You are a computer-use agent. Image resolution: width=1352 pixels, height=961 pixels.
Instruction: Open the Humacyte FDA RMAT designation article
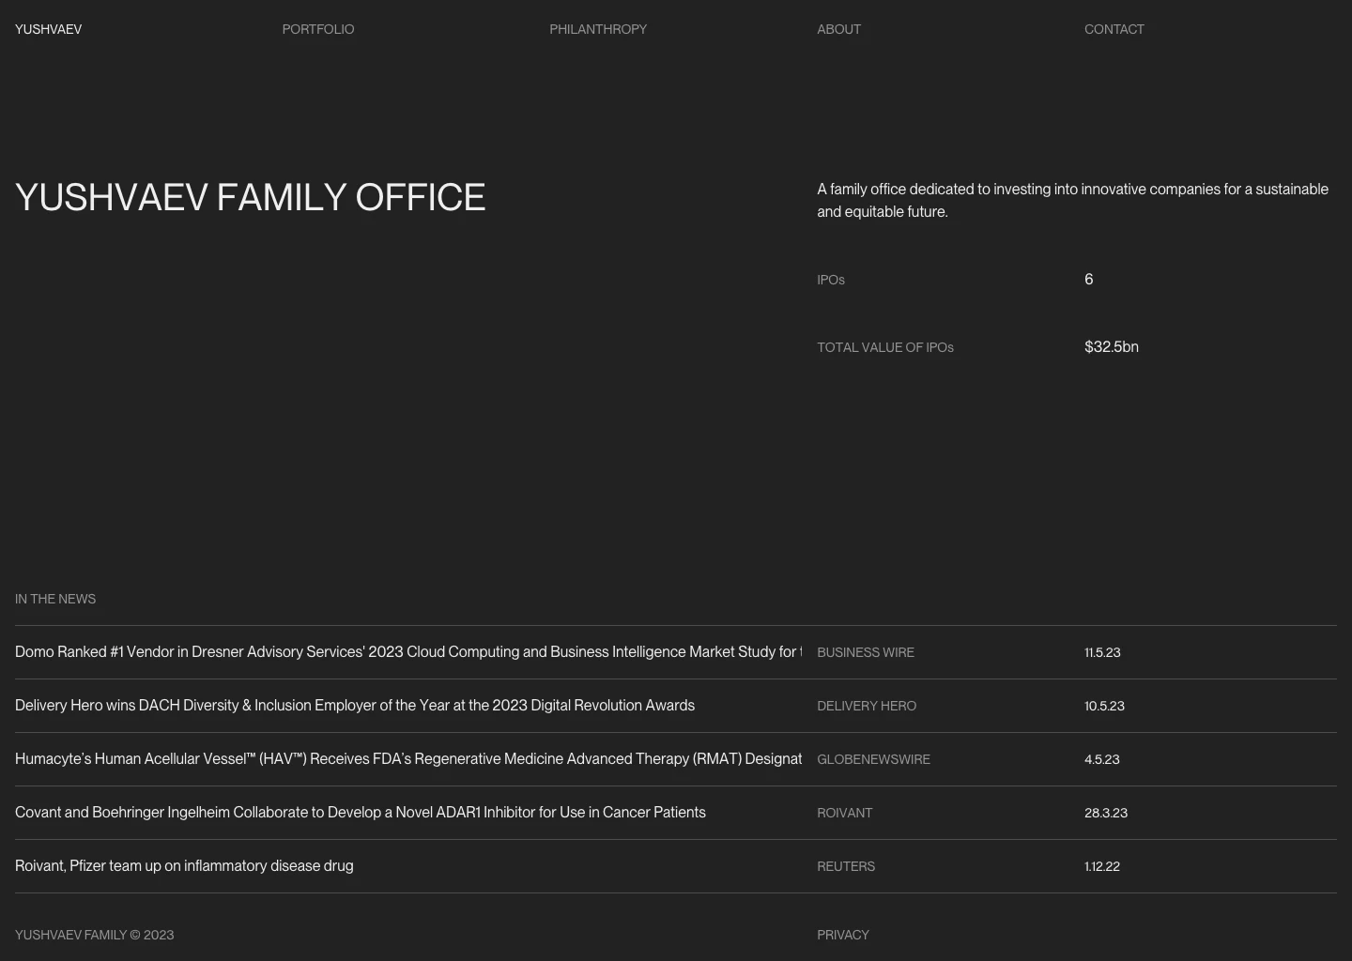[408, 758]
